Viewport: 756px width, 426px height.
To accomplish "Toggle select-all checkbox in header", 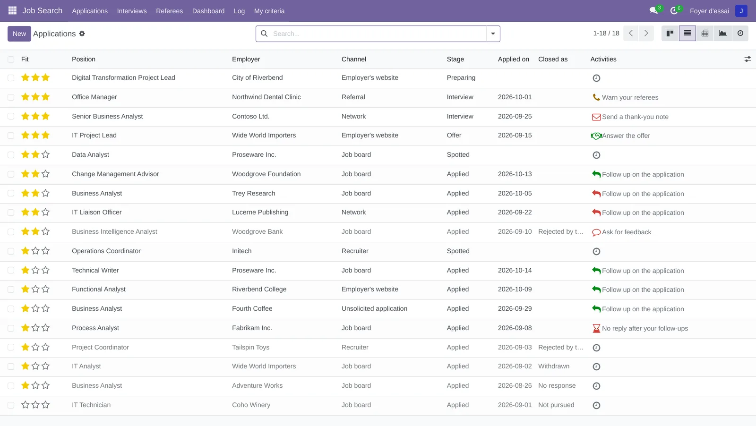I will tap(11, 60).
